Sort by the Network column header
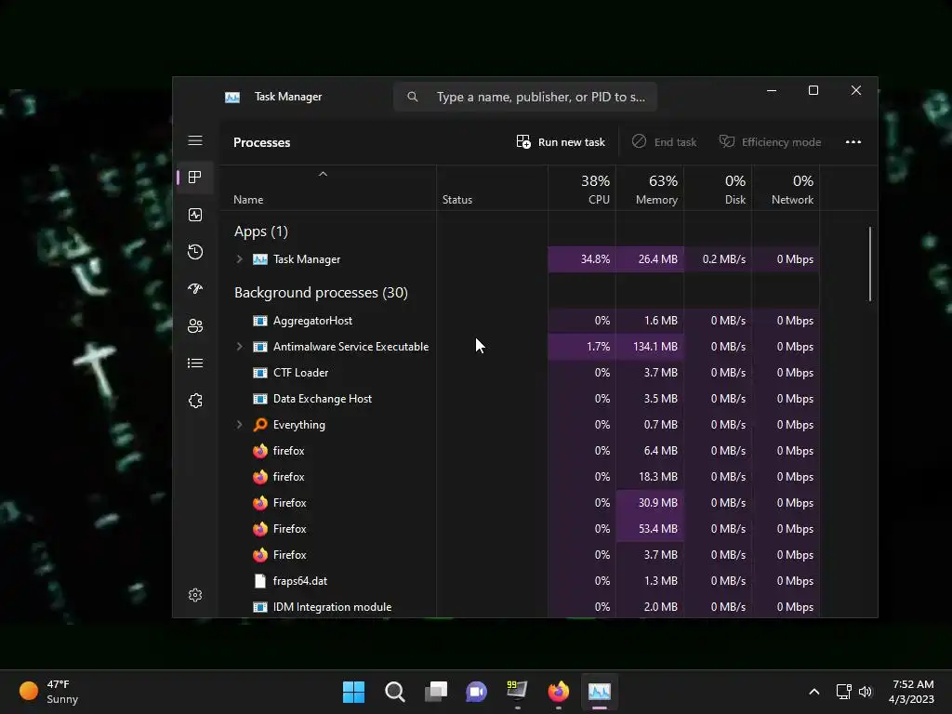The height and width of the screenshot is (714, 952). [x=786, y=189]
